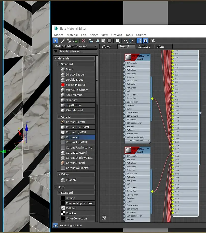This screenshot has width=206, height=233.
Task: Switch to the firniture view tab
Action: coord(144,46)
